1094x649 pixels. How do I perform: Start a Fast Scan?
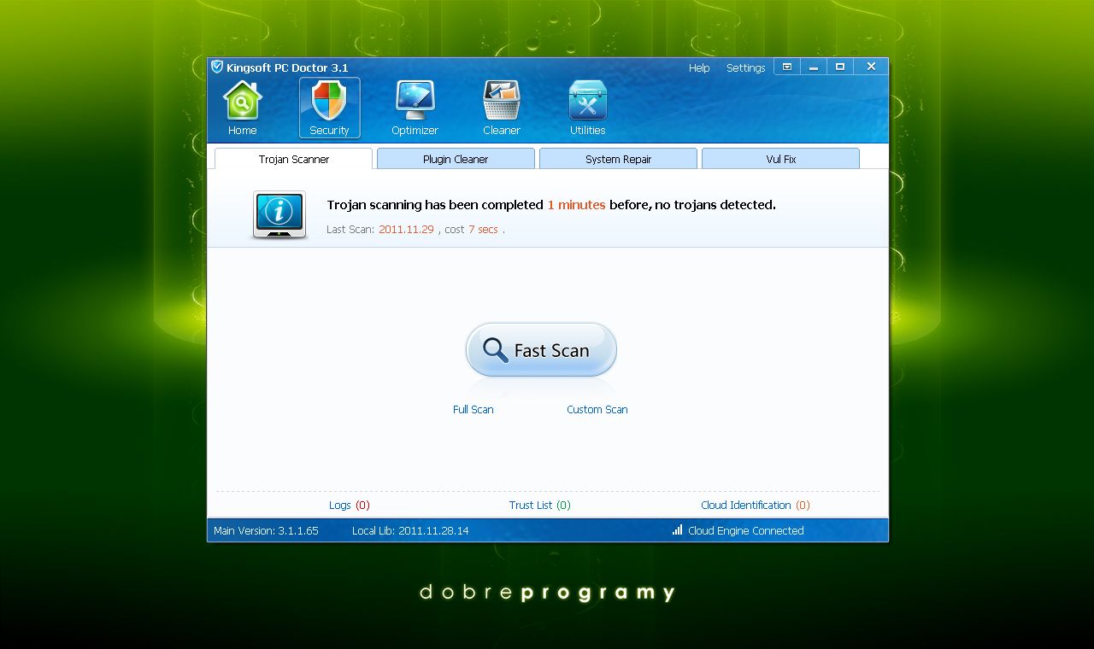[541, 349]
